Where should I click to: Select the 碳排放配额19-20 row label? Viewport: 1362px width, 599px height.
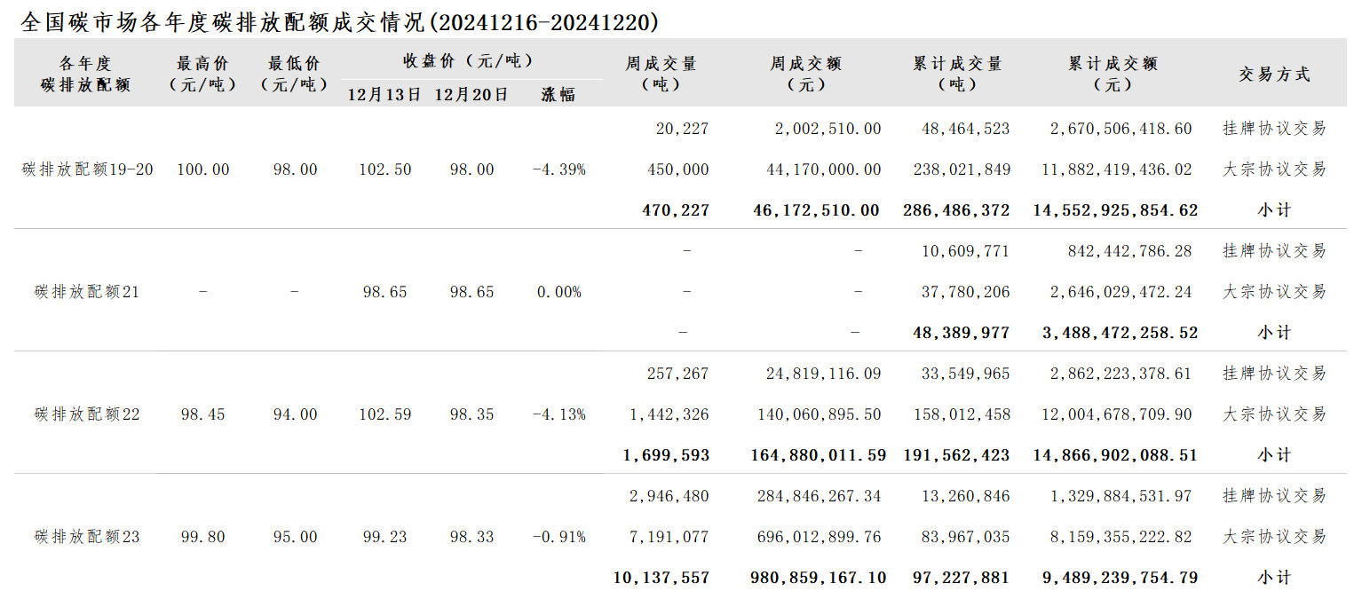(x=87, y=169)
